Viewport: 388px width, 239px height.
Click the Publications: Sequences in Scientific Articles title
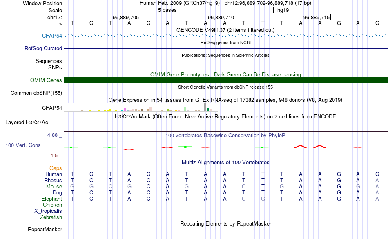point(225,55)
